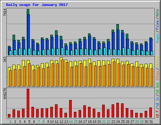Viewport: 161px width, 125px height.
Task: Click green day label 7 on x-axis
Action: pyautogui.click(x=39, y=122)
